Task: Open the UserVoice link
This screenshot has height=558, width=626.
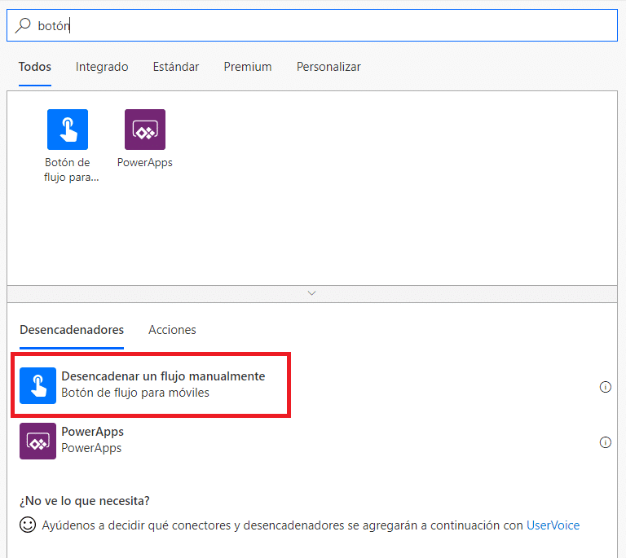Action: 553,525
